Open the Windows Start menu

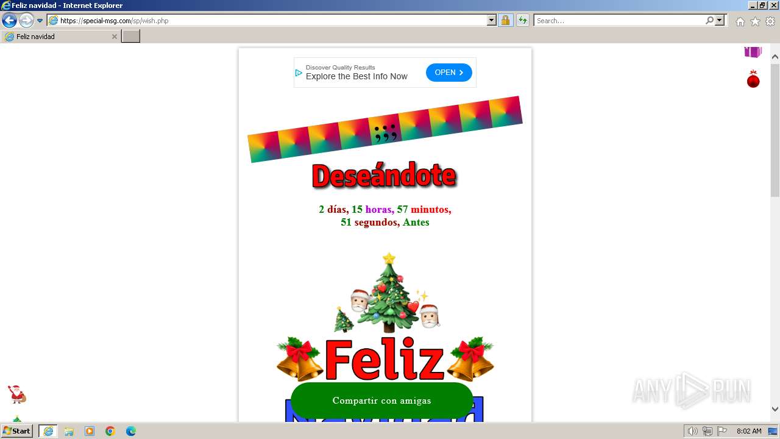[x=17, y=431]
